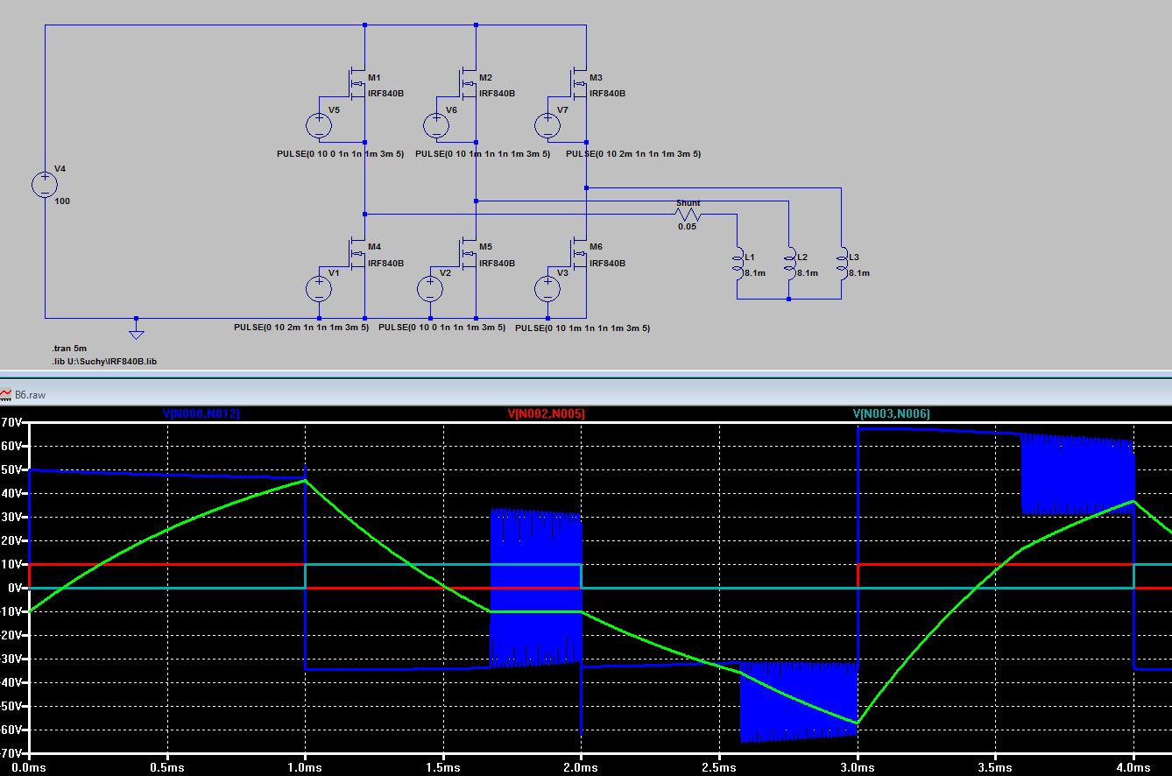Select the Shunt resistor symbol
Viewport: 1172px width, 776px height.
click(x=688, y=215)
